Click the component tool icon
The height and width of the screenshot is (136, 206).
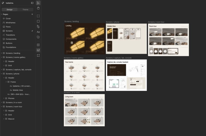tap(38, 45)
